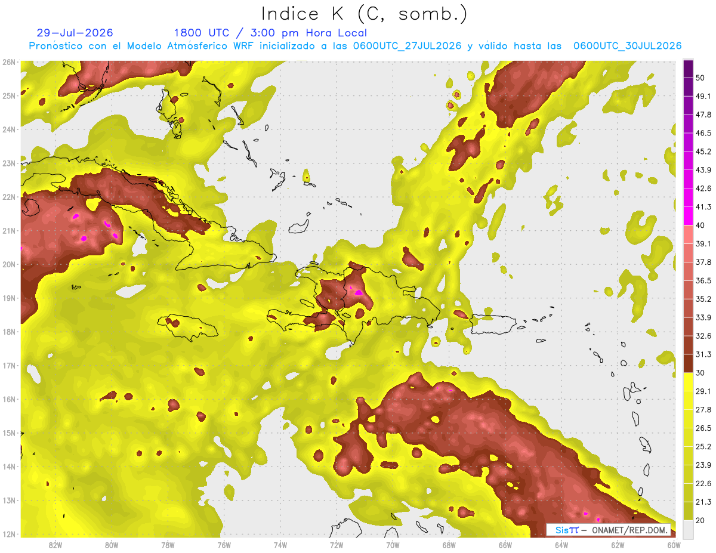Select the "25.2" legend value
Image resolution: width=716 pixels, height=553 pixels.
pyautogui.click(x=704, y=447)
